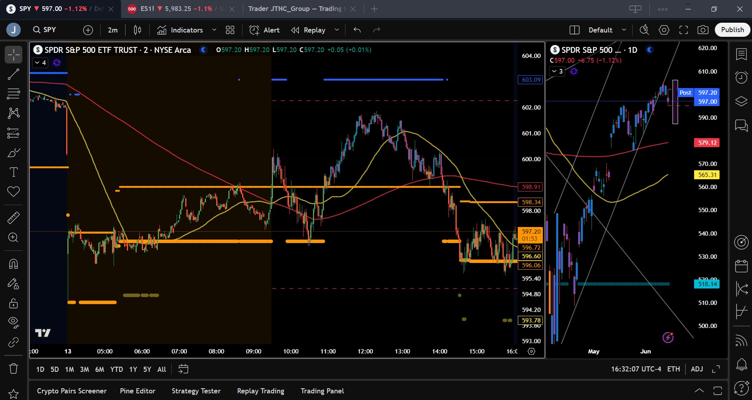Open the notifications bell panel
Screen dimensions: 752x400
pos(741,364)
